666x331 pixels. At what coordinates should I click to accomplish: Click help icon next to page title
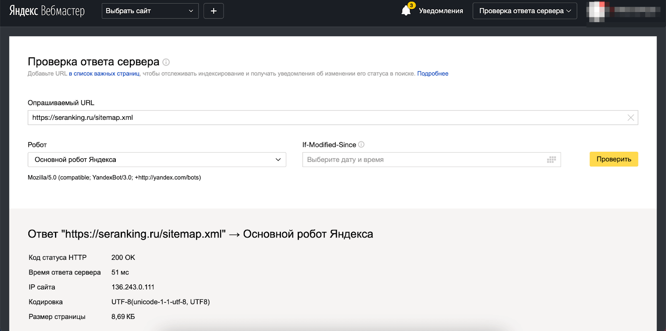click(x=166, y=62)
